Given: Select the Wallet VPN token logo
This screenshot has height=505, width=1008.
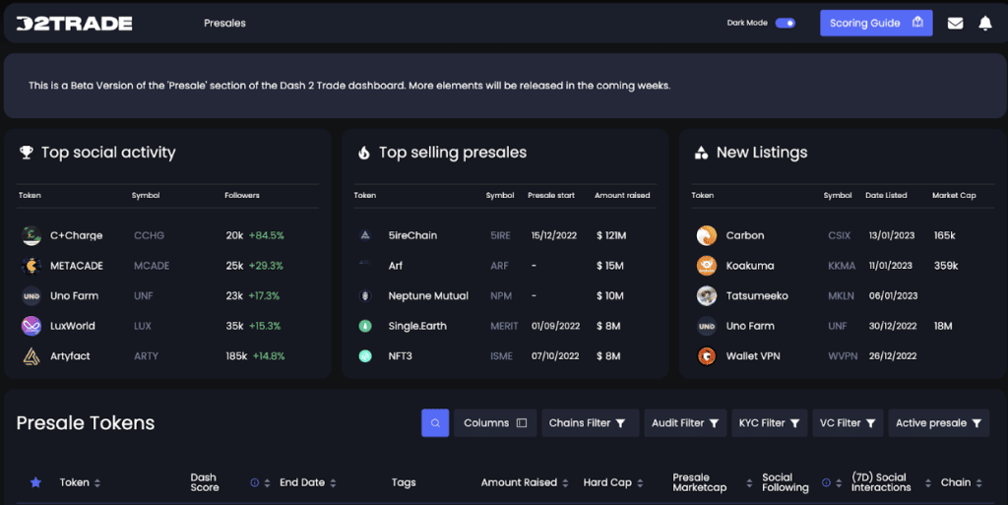Looking at the screenshot, I should pyautogui.click(x=707, y=356).
